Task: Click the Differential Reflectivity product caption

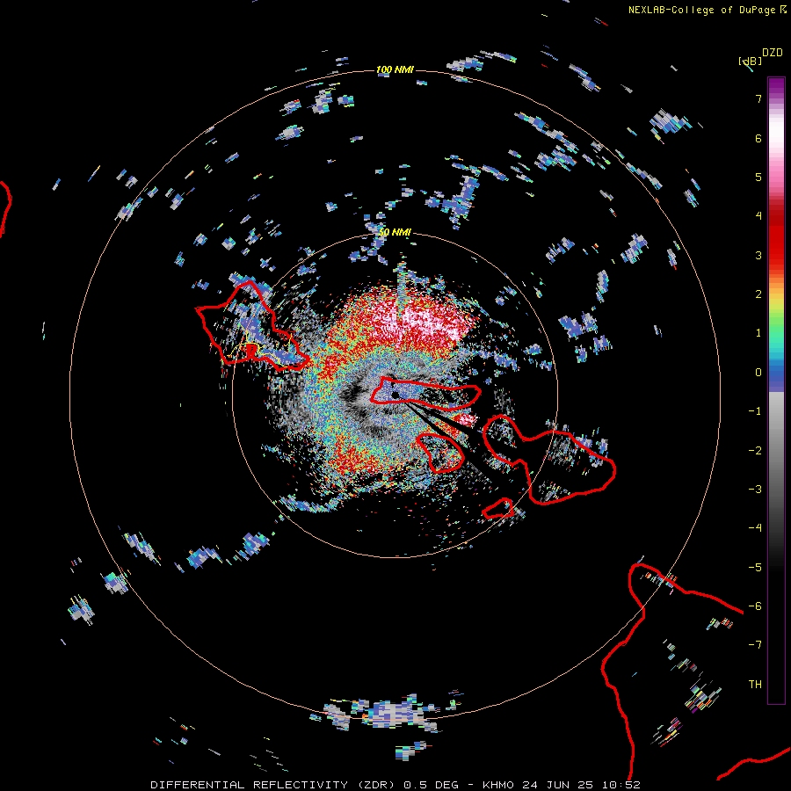Action: coord(395,785)
